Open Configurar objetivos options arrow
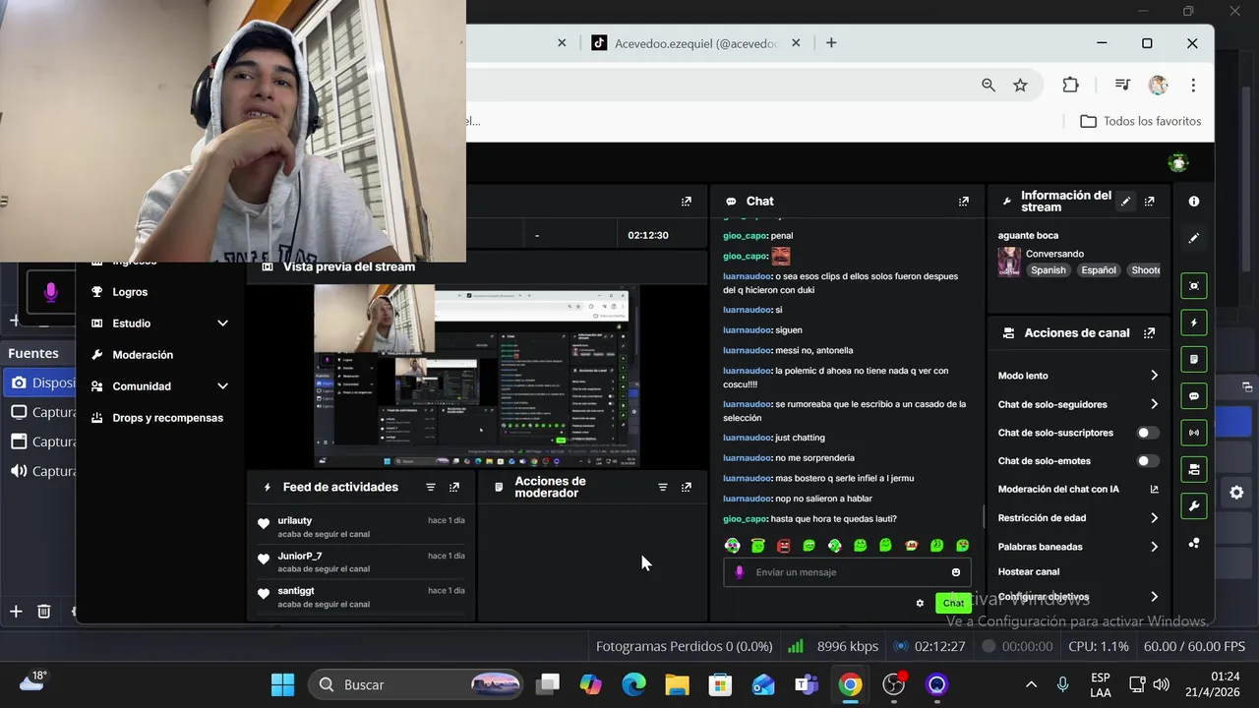 (1154, 597)
